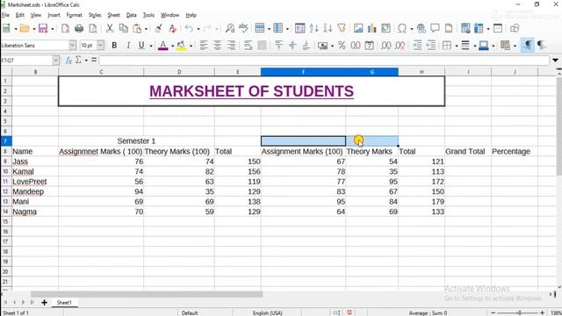This screenshot has width=562, height=316.
Task: Paste clipboard contents icon
Action: pyautogui.click(x=137, y=28)
